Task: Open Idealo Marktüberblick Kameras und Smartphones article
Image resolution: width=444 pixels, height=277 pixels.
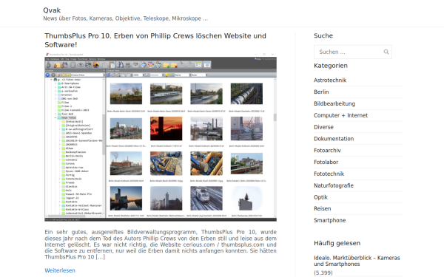Action: 357,261
